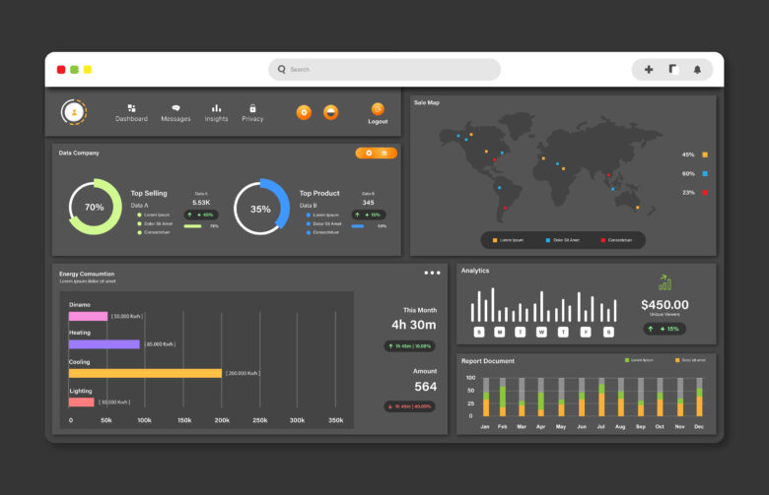Go to the Messages nav item

click(x=175, y=113)
